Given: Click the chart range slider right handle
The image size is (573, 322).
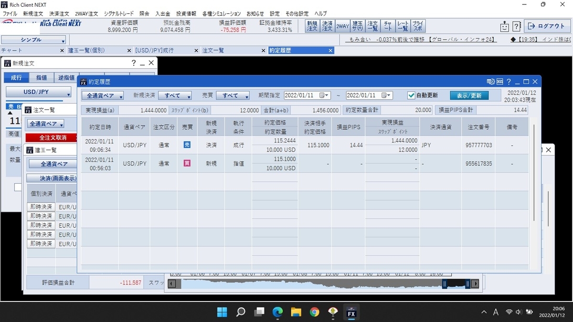Looking at the screenshot, I should (x=469, y=284).
